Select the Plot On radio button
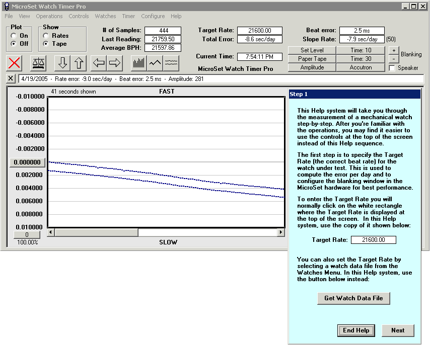Screen dimensions: 430x345 tap(14, 36)
